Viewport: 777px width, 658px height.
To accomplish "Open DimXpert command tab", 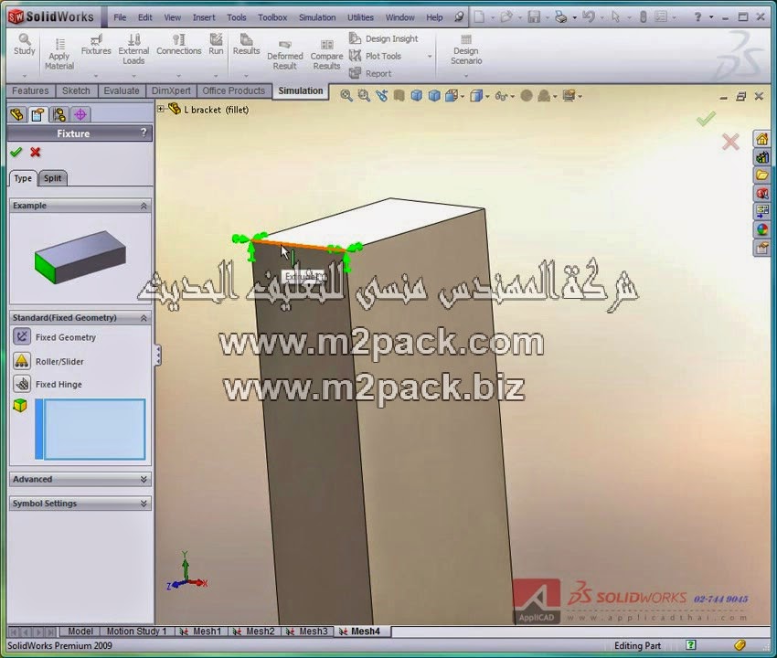I will pos(171,90).
